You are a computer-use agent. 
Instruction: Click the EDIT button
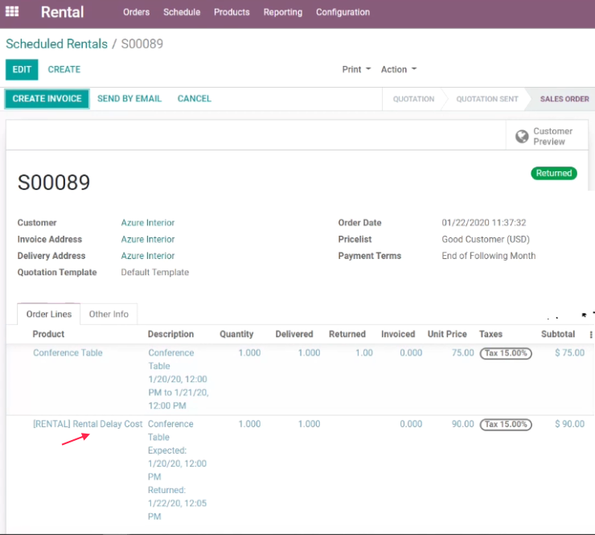point(22,69)
